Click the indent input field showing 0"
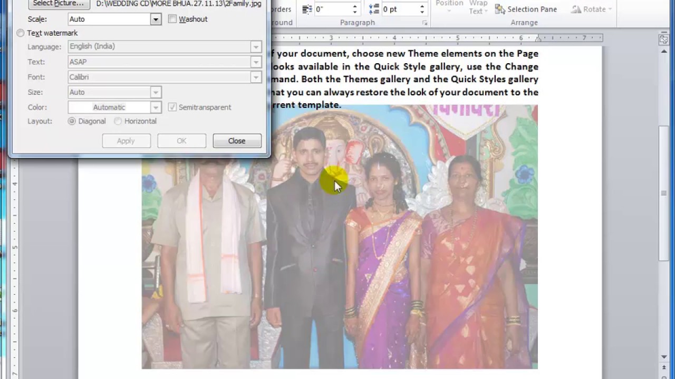This screenshot has width=675, height=379. tap(333, 9)
